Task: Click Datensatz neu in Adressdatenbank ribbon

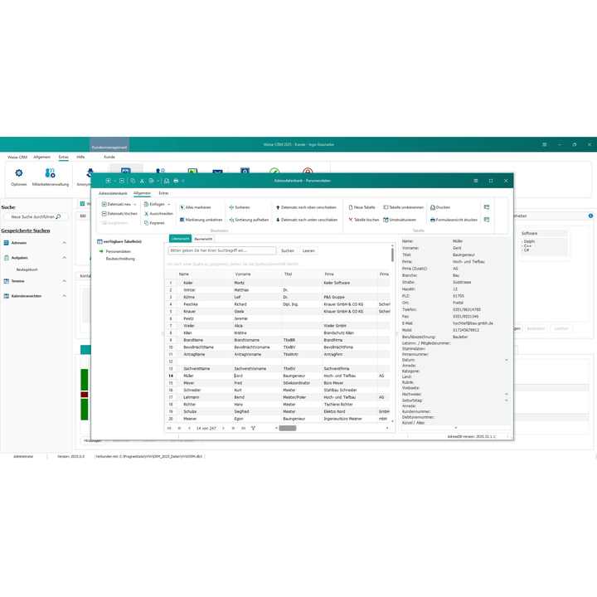Action: [116, 205]
